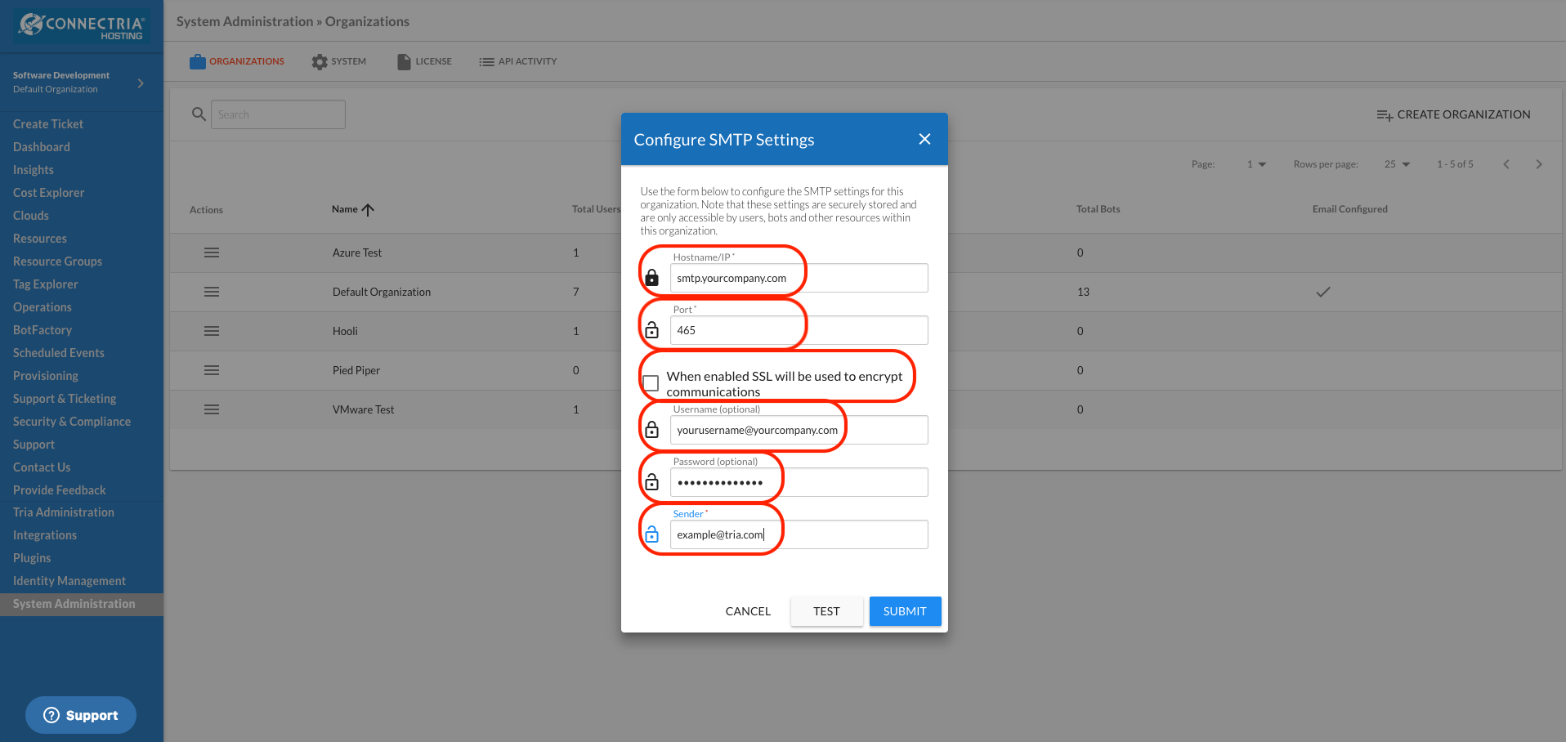Enable the SSL encryption checkbox
The image size is (1566, 742).
[x=651, y=383]
